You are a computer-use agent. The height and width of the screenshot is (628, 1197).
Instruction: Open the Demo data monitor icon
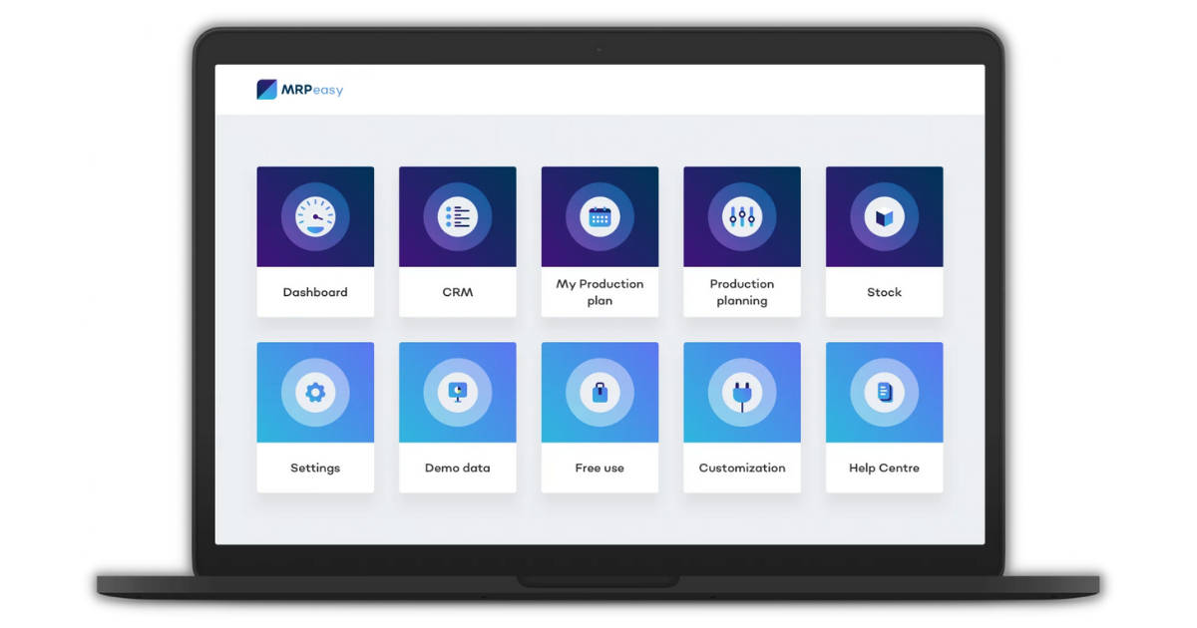pyautogui.click(x=457, y=392)
